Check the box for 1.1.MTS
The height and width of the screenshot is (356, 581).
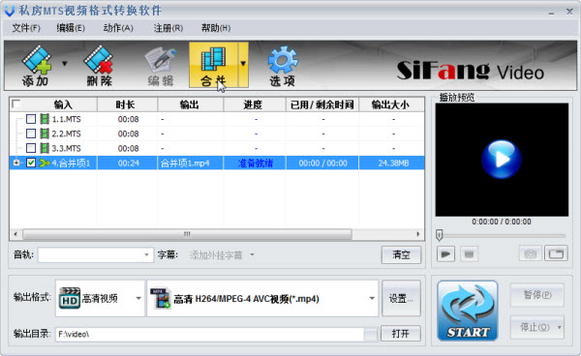click(x=31, y=119)
